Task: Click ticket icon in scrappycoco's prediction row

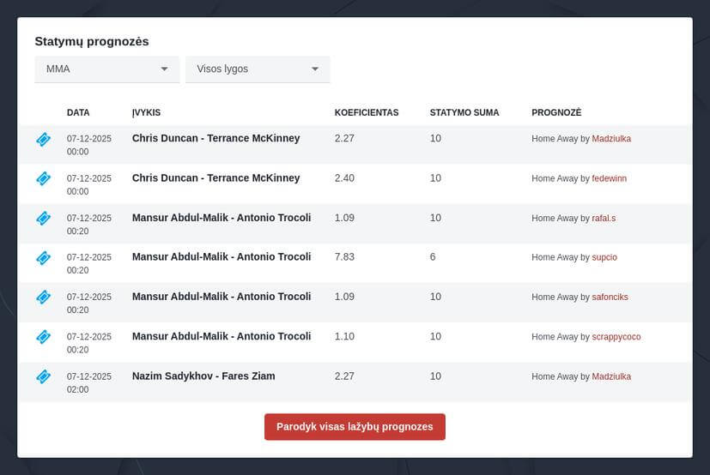Action: pos(43,337)
